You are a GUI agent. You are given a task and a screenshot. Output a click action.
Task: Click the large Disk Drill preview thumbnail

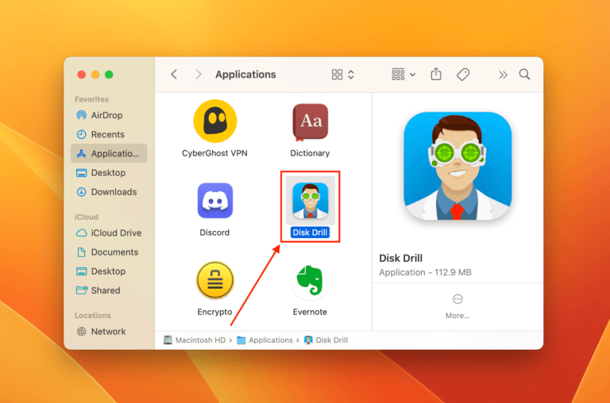point(457,165)
